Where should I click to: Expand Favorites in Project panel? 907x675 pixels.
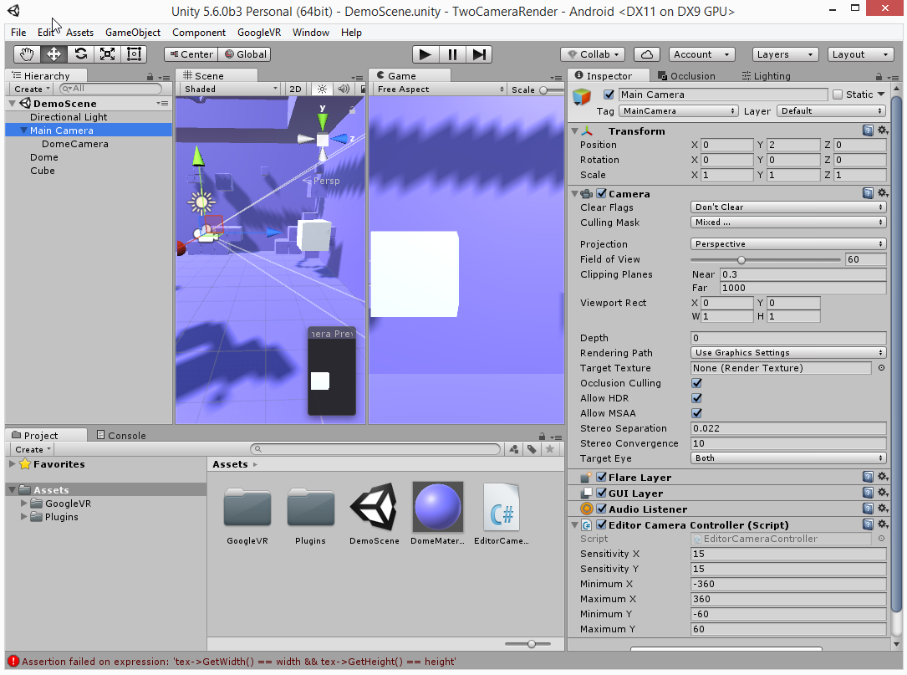[13, 464]
